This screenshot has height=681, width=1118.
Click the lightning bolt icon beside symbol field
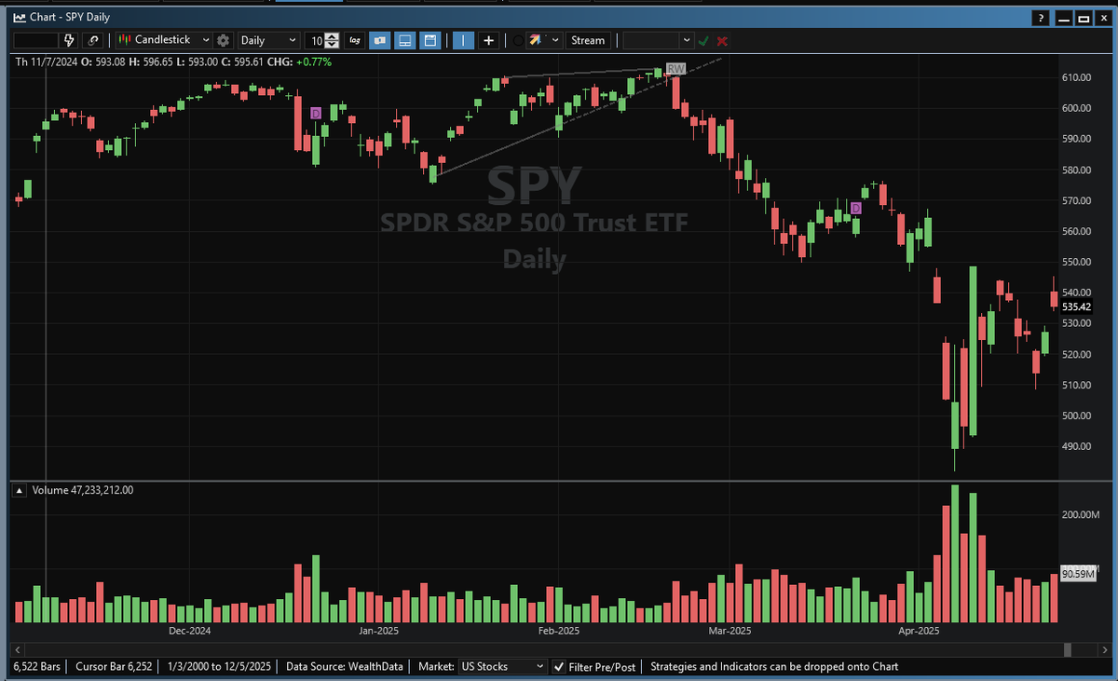click(69, 40)
